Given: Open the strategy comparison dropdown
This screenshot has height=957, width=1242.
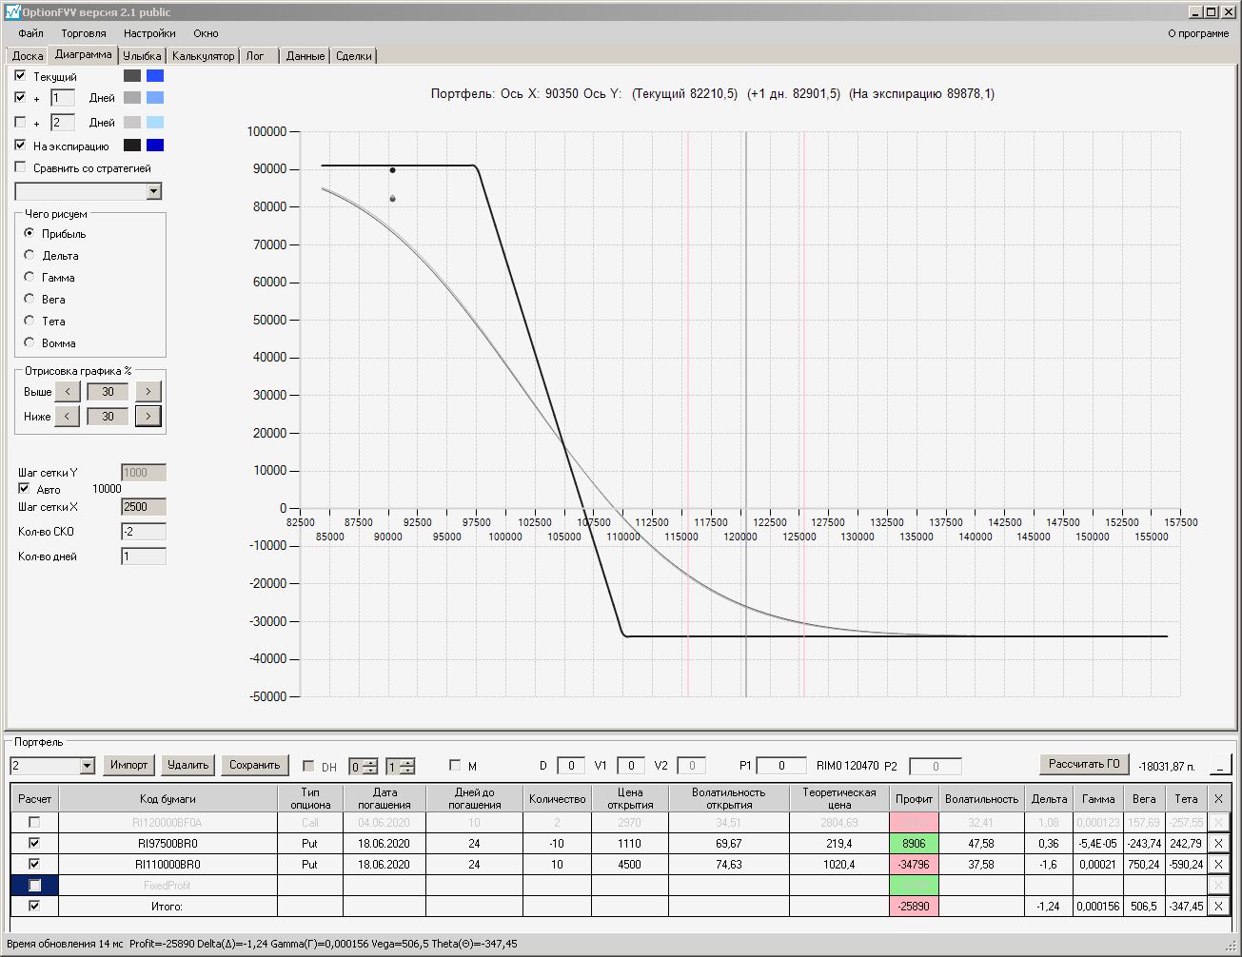Looking at the screenshot, I should point(154,191).
